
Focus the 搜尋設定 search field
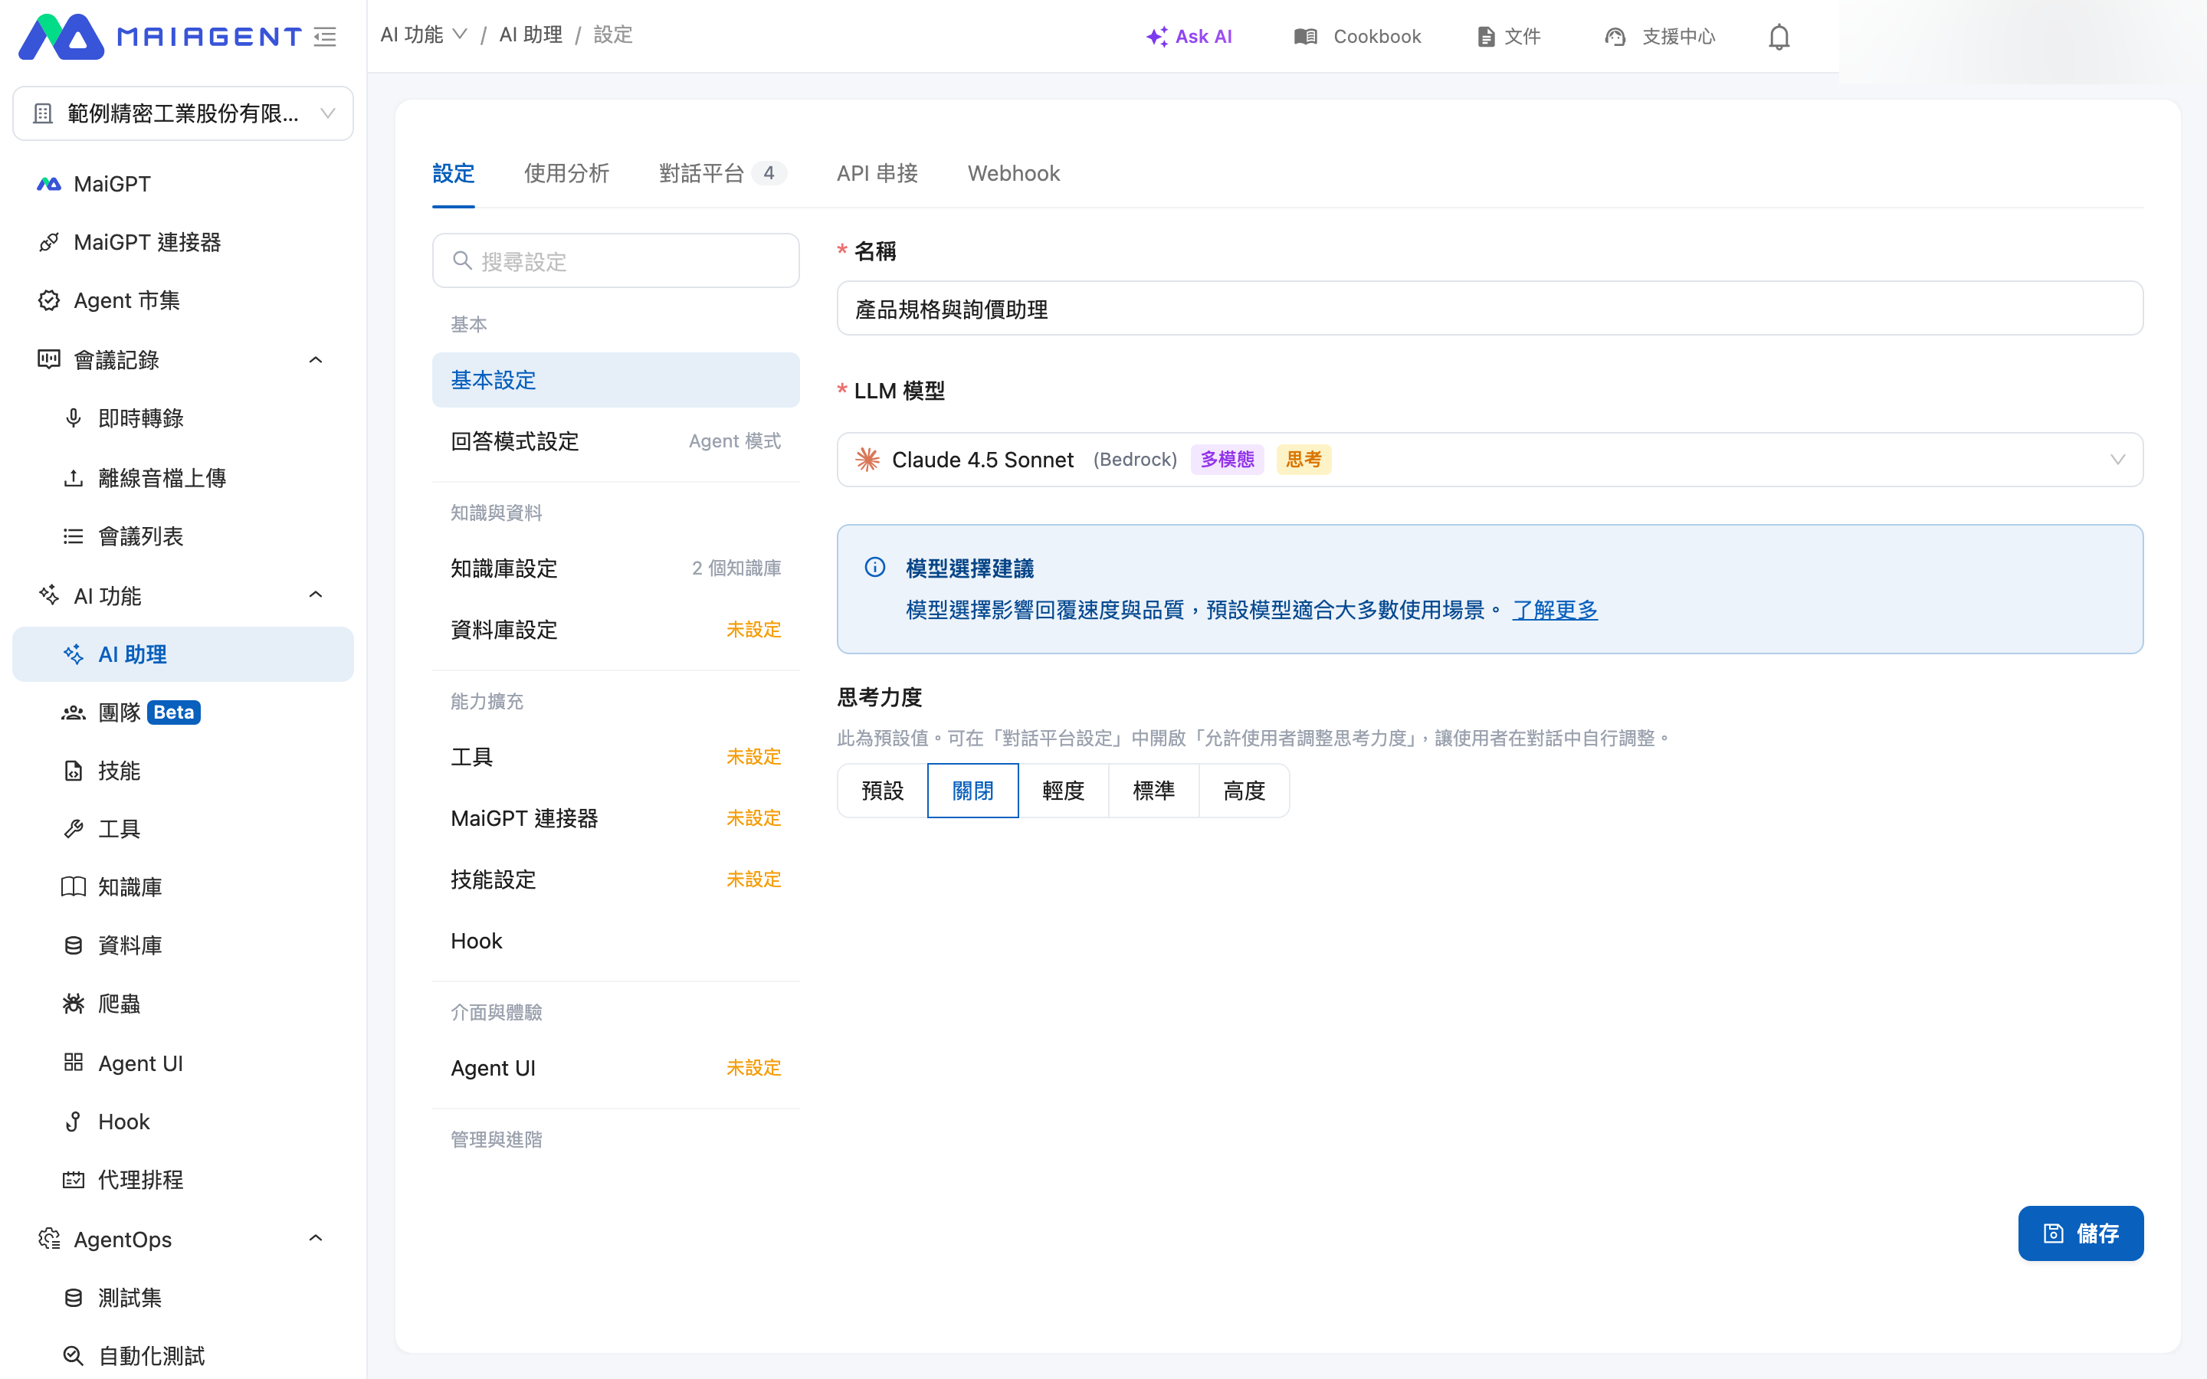point(615,260)
